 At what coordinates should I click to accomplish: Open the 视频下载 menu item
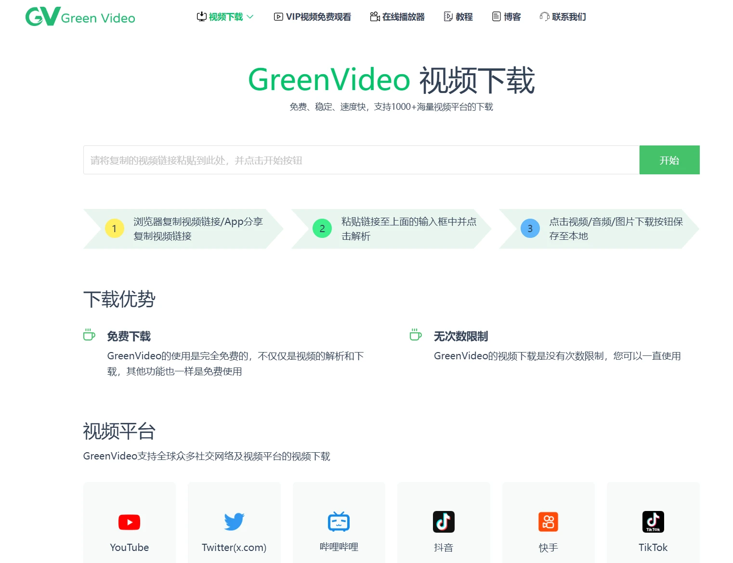click(226, 17)
